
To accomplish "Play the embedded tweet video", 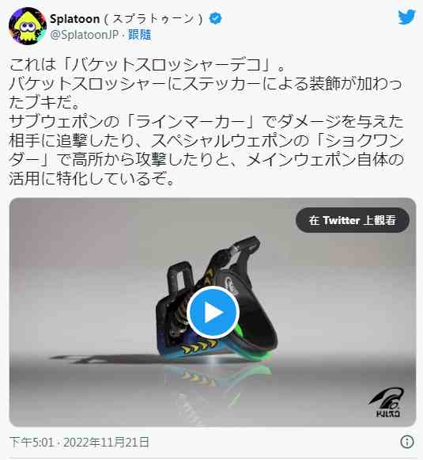I will [213, 313].
